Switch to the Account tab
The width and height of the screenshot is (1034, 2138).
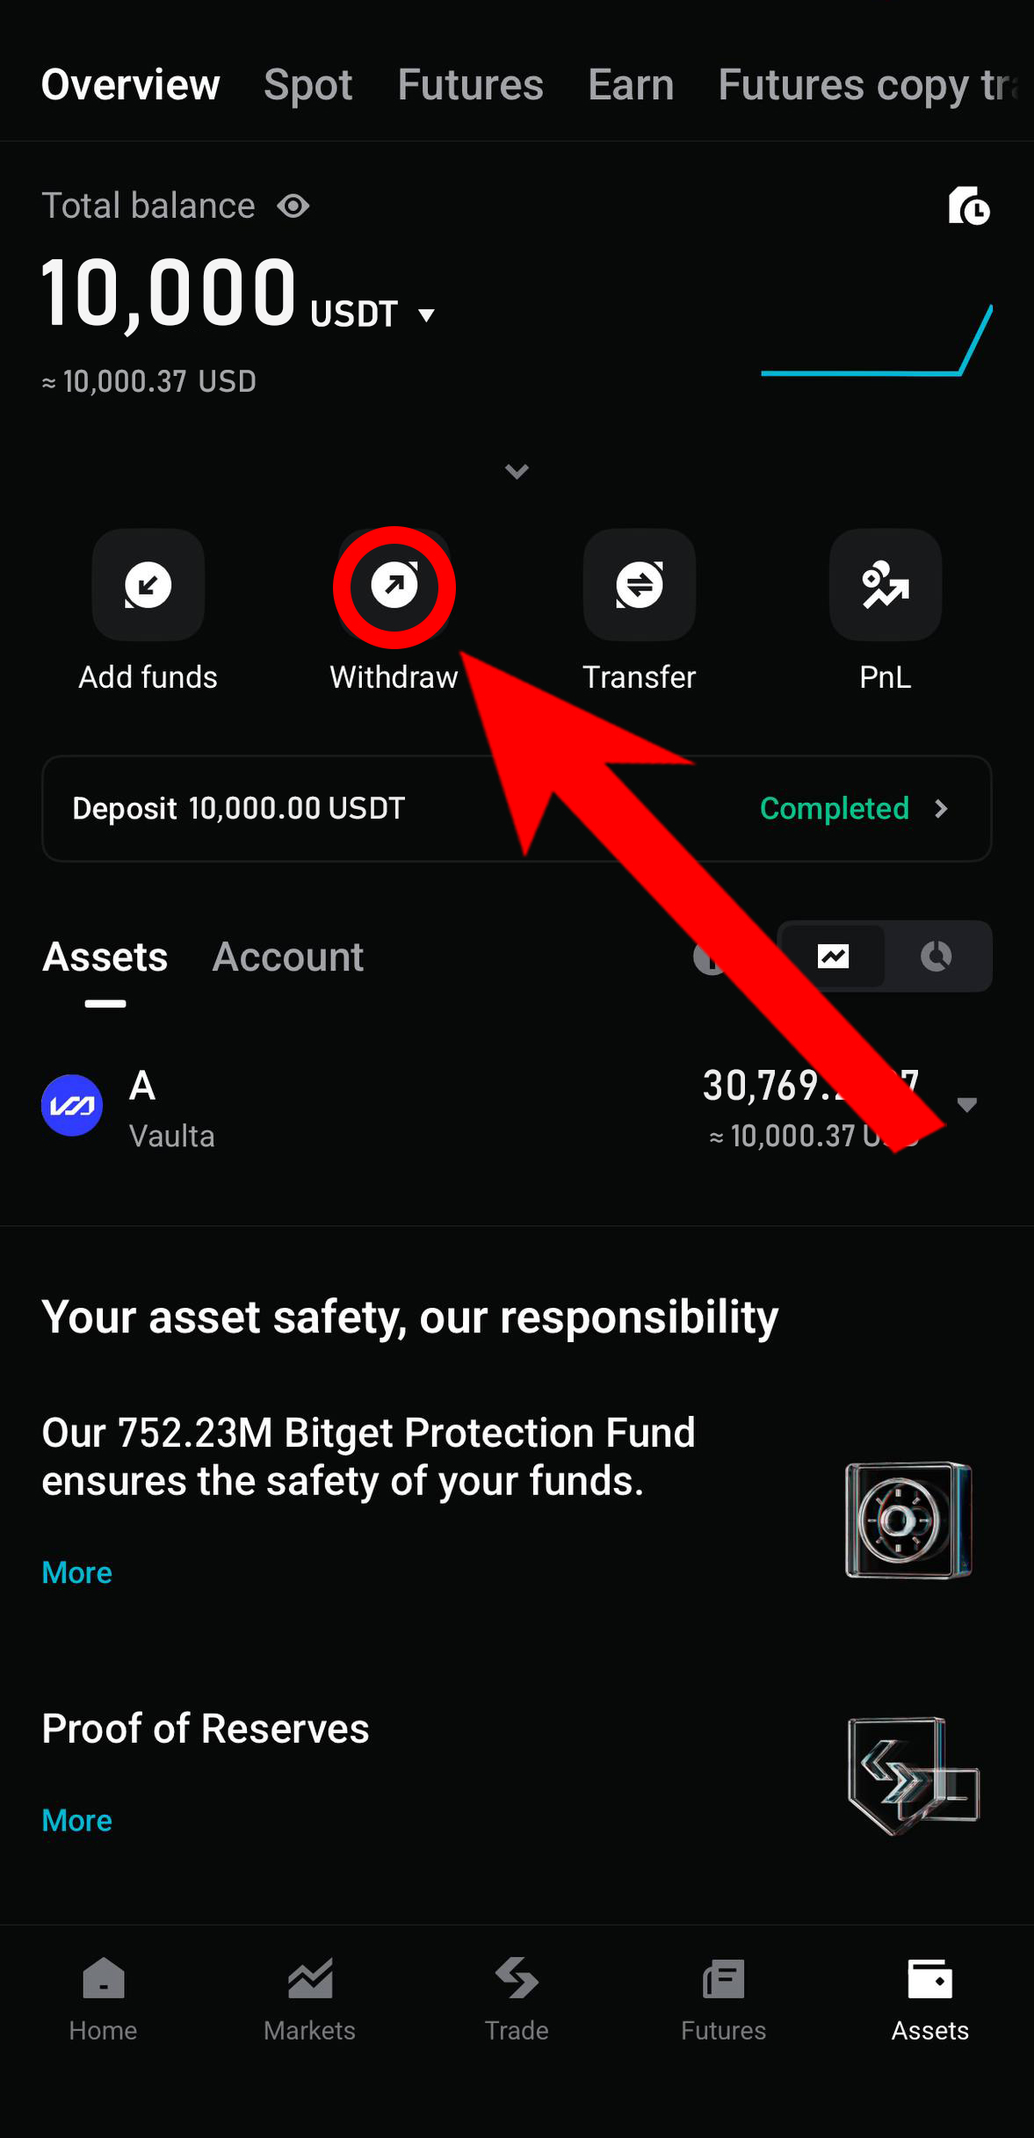tap(287, 957)
